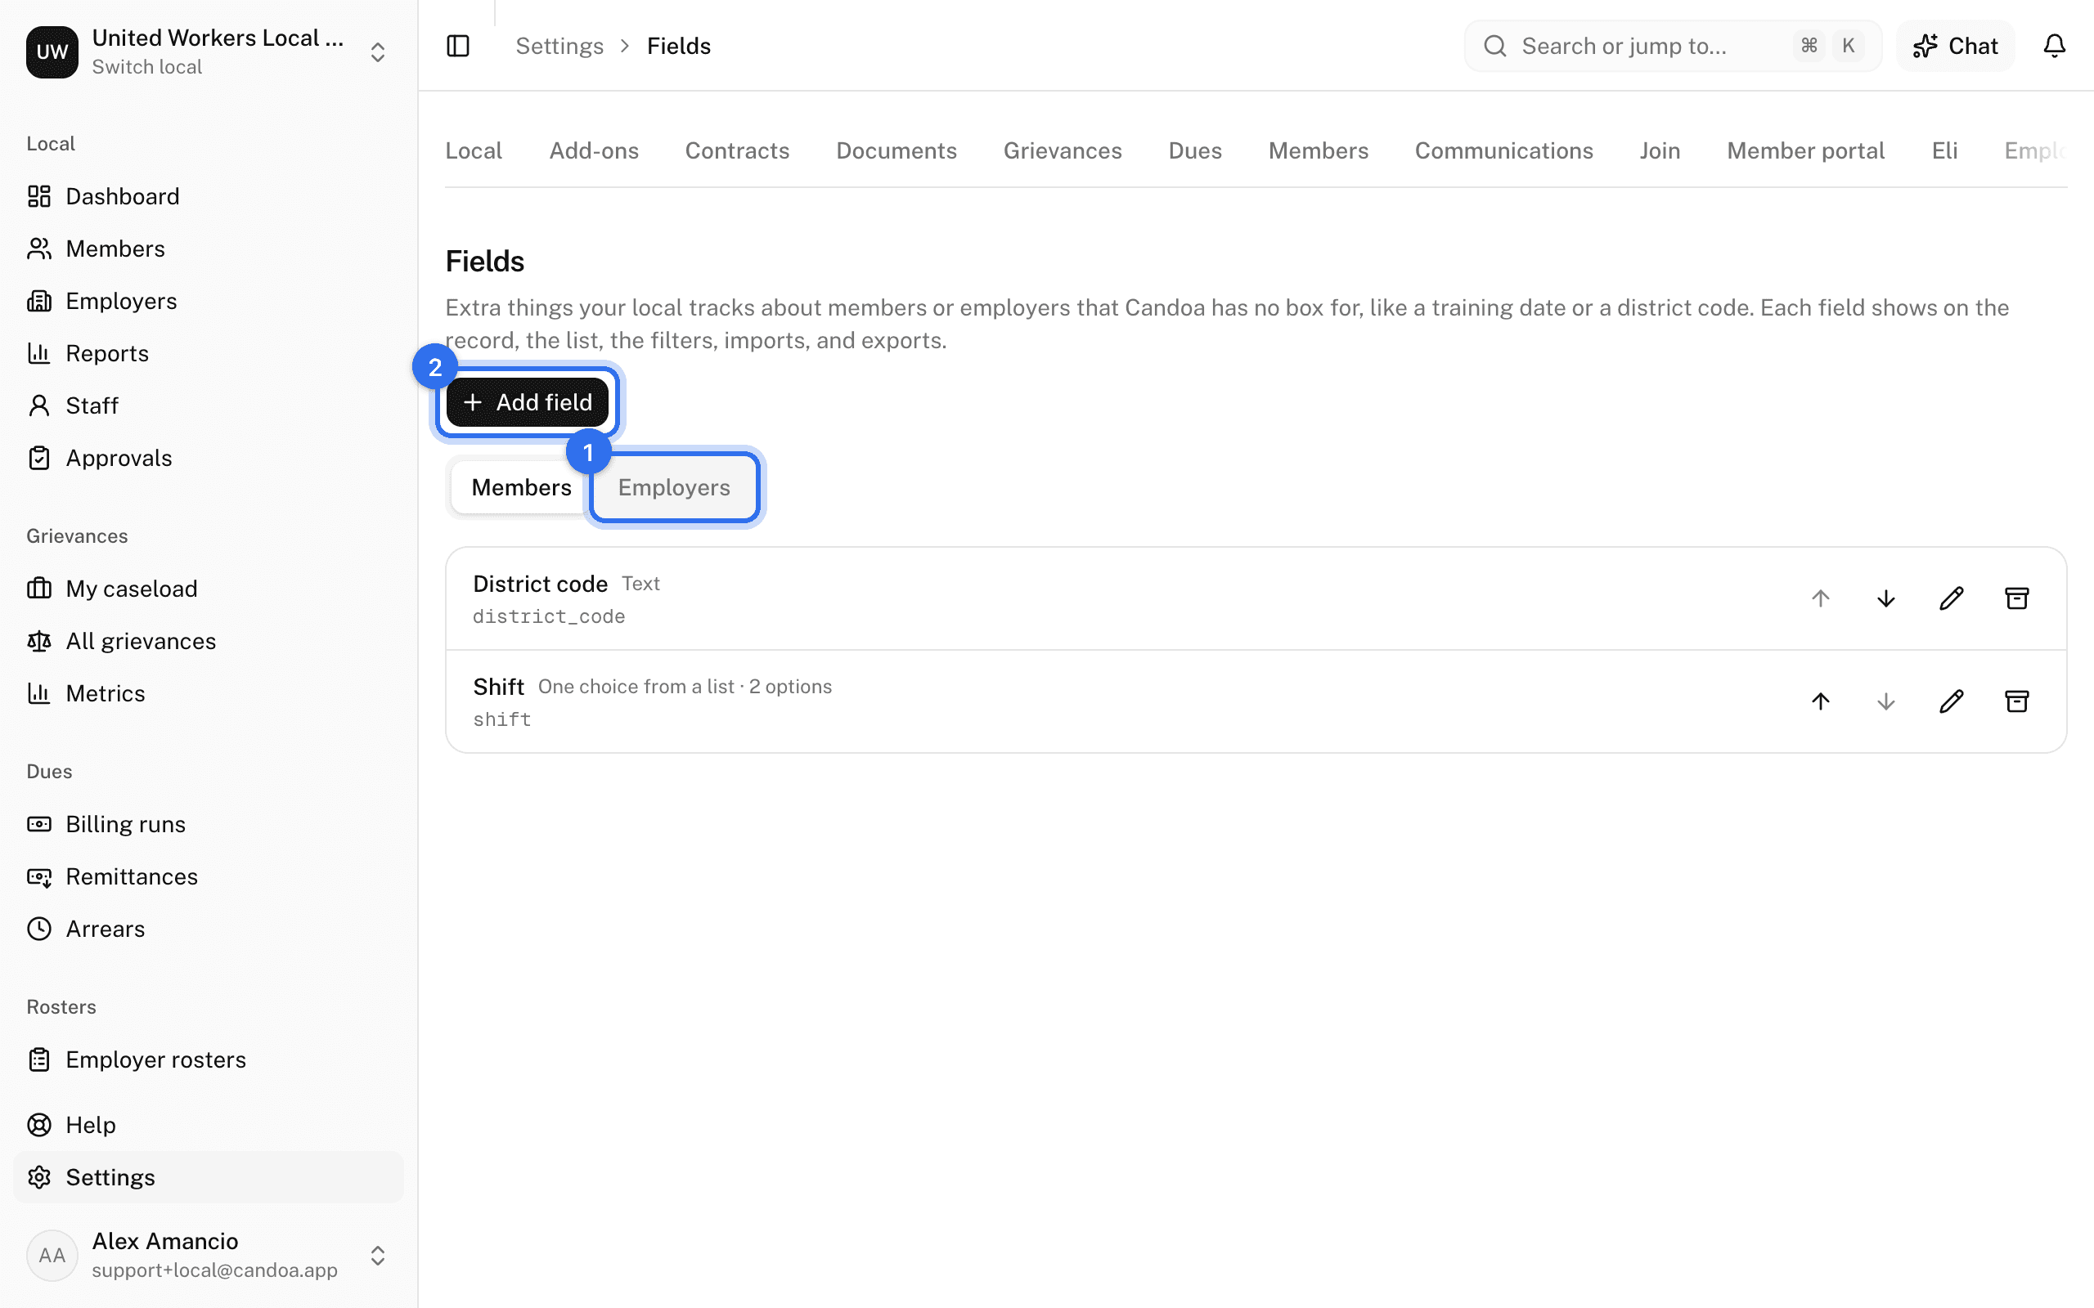Open the Add-ons settings tab
Screen dimensions: 2094x1308
click(x=594, y=150)
